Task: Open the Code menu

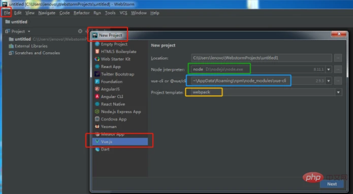Action: tap(65, 13)
